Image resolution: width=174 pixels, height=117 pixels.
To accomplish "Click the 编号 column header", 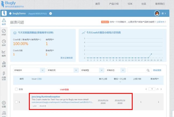I will pos(22,79).
